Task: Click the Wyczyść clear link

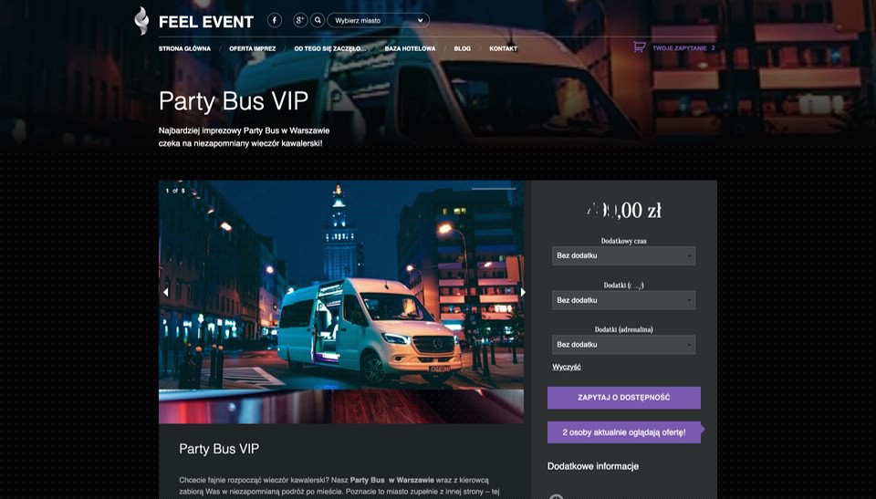Action: (567, 367)
